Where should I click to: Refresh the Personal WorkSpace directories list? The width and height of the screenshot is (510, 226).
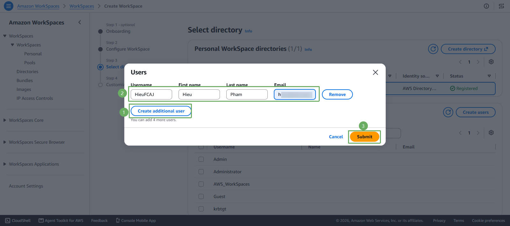tap(433, 49)
